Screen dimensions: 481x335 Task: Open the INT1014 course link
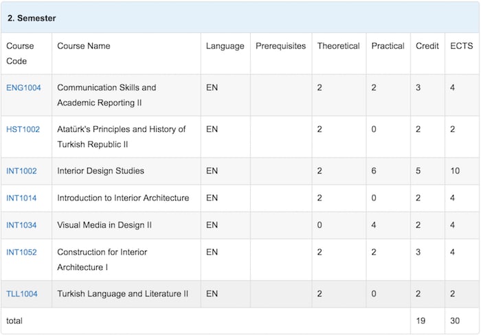point(21,198)
